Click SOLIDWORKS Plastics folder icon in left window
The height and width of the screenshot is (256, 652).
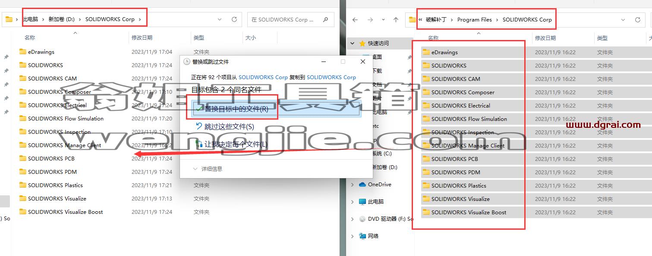click(23, 185)
